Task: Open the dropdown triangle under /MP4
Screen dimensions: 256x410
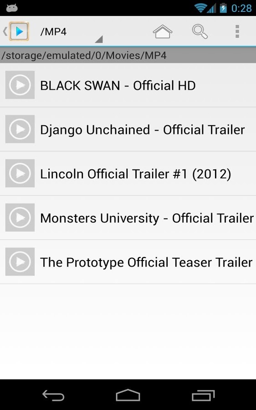Action: pos(99,39)
